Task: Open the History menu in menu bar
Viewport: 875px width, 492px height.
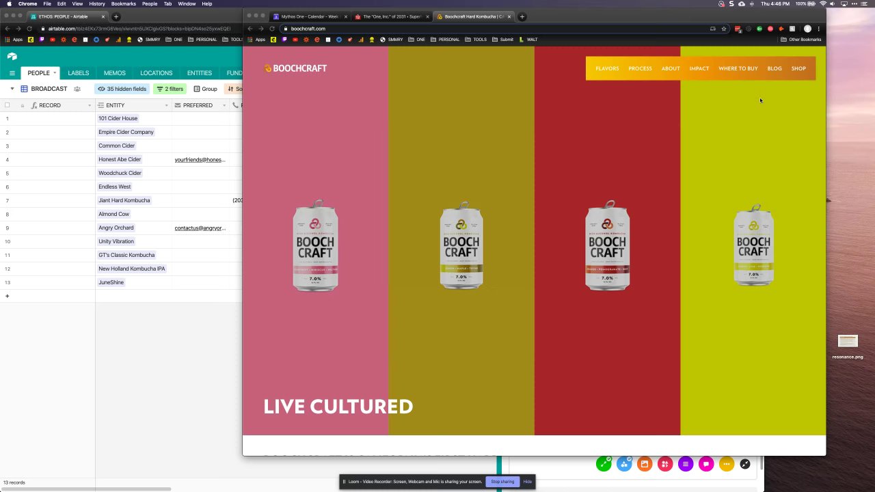Action: click(x=97, y=3)
